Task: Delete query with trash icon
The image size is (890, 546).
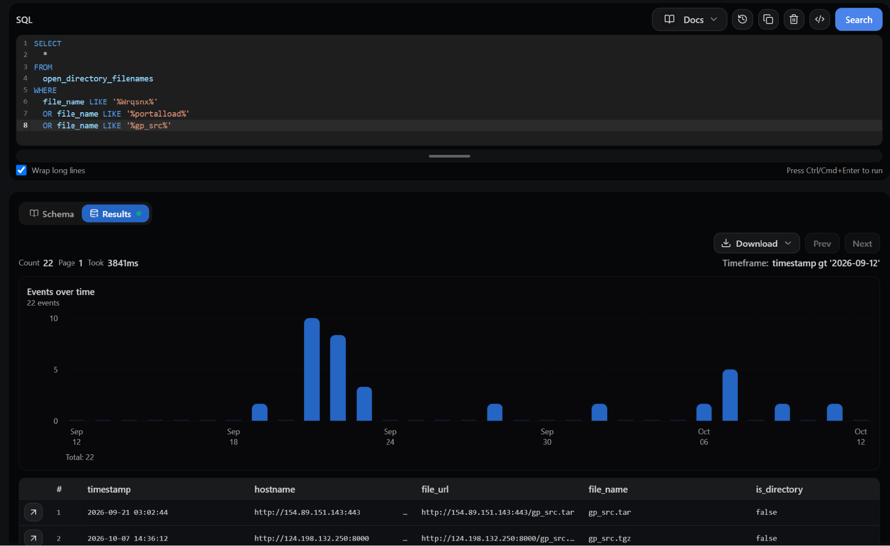Action: (x=794, y=20)
